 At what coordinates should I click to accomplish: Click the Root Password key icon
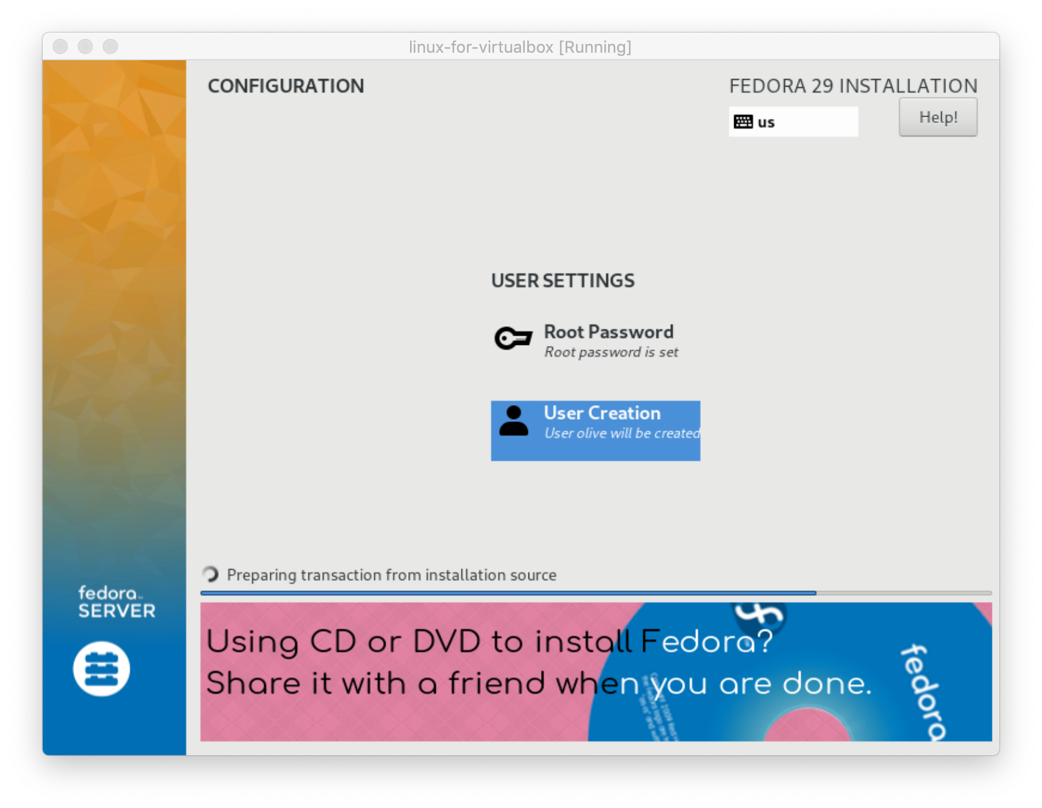click(x=513, y=339)
